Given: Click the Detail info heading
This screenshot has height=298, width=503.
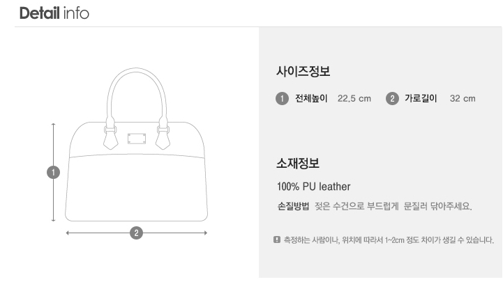Looking at the screenshot, I should click(54, 13).
